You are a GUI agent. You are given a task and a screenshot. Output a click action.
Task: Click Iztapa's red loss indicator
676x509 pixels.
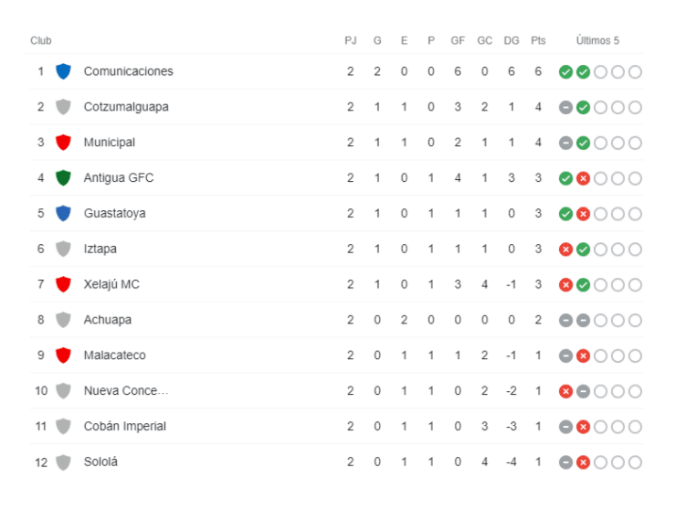click(565, 249)
